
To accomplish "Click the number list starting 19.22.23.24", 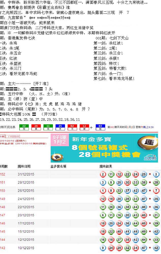I will (x=40, y=119).
